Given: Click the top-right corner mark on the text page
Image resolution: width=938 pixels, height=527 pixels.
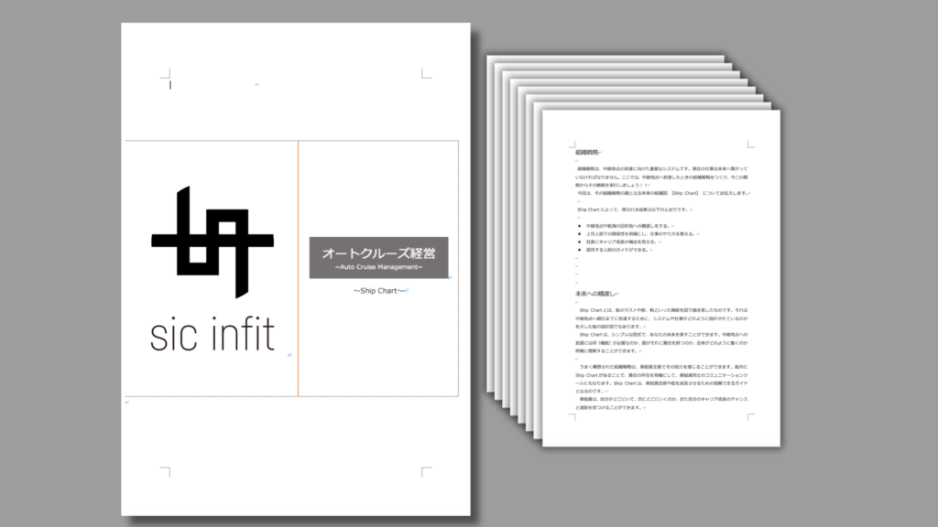Looking at the screenshot, I should coord(750,144).
